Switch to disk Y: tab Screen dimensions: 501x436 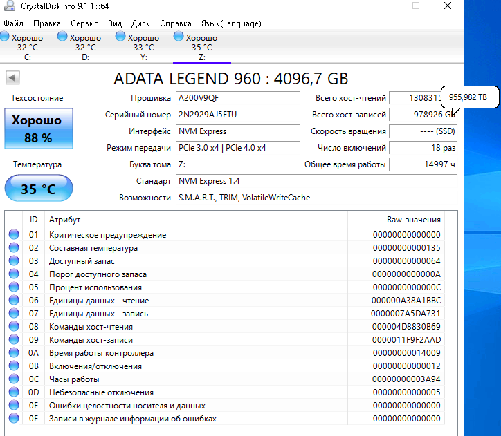tap(144, 46)
